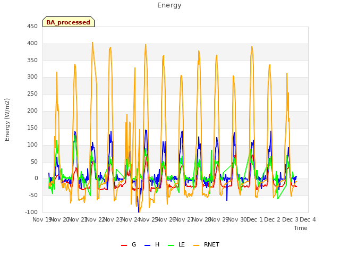
Task: Toggle the H series legend entry
Action: tap(152, 244)
